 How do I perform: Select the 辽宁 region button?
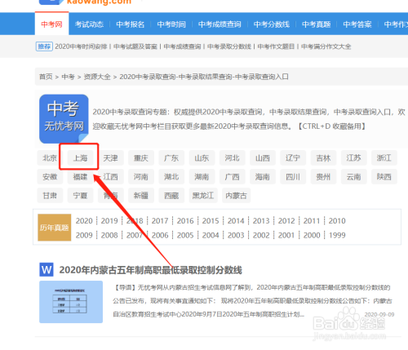point(293,157)
